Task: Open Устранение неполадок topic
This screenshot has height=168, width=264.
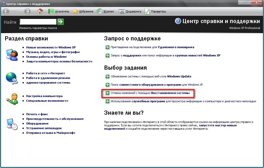Action: point(44,128)
